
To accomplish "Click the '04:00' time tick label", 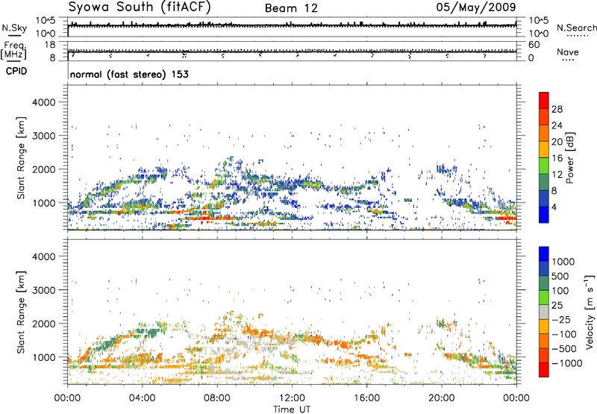I will (142, 398).
